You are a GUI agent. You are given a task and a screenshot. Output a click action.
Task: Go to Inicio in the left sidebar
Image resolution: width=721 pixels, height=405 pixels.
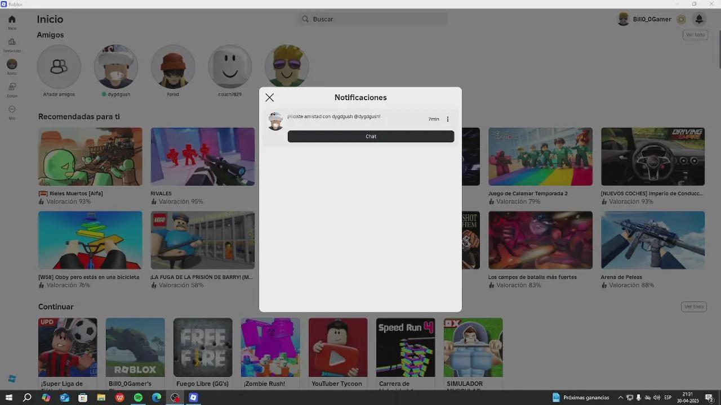(12, 21)
